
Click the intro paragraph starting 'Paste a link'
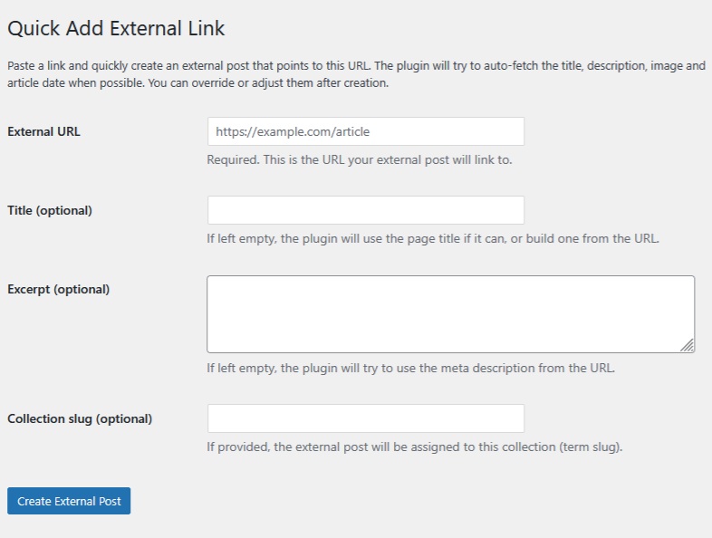pos(355,66)
